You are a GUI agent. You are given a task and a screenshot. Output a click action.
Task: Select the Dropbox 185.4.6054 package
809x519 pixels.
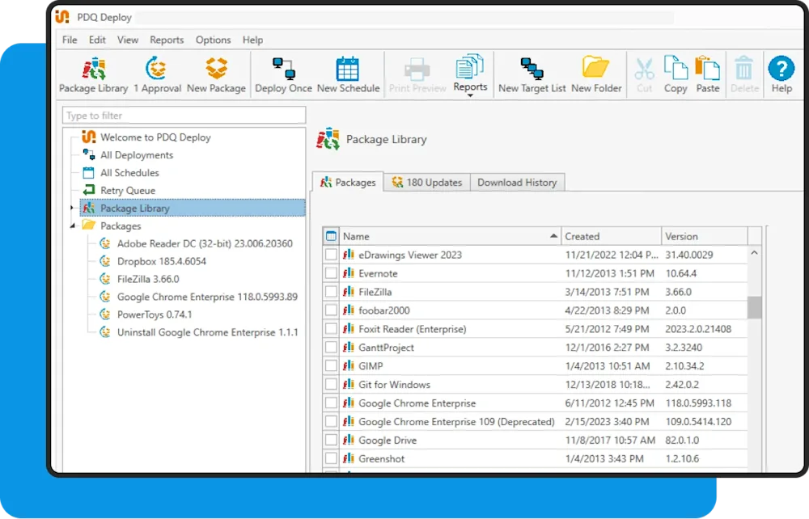[x=161, y=261]
